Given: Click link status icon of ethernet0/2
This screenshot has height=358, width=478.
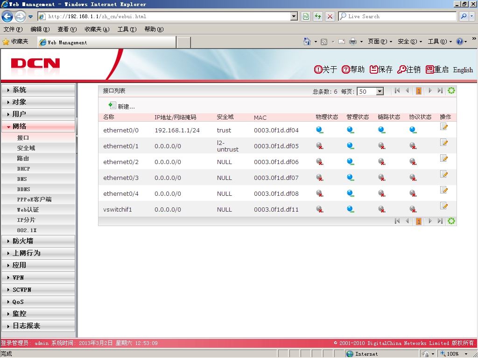Looking at the screenshot, I should pyautogui.click(x=381, y=162).
